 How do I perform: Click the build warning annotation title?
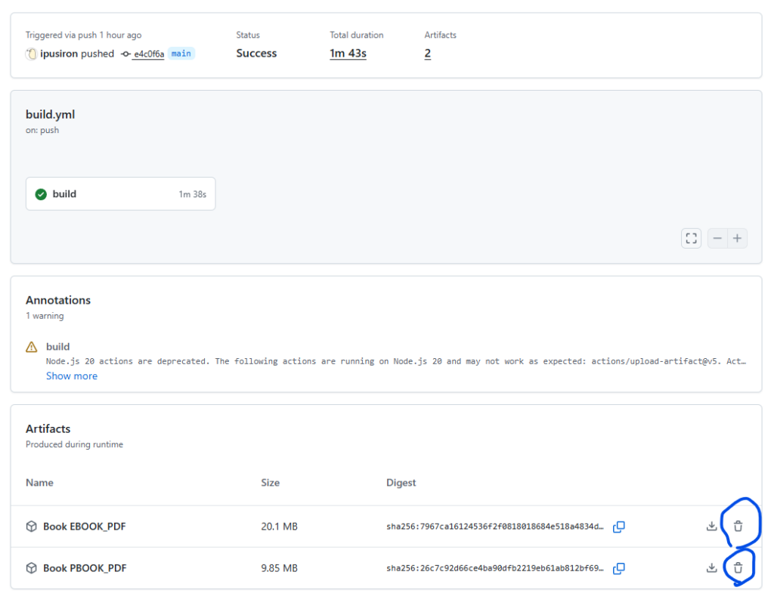point(57,347)
